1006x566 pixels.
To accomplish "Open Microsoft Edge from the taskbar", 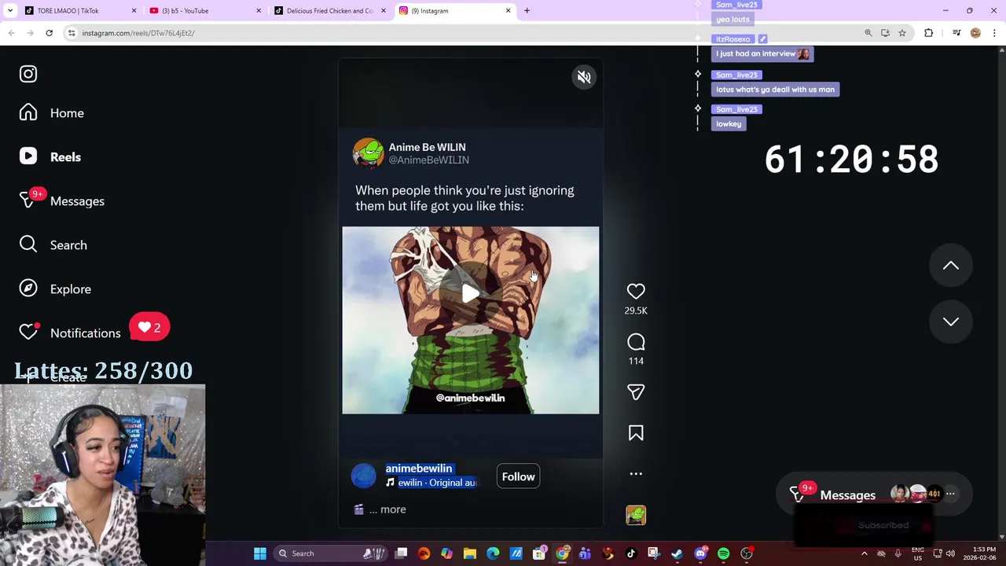I will click(x=493, y=553).
